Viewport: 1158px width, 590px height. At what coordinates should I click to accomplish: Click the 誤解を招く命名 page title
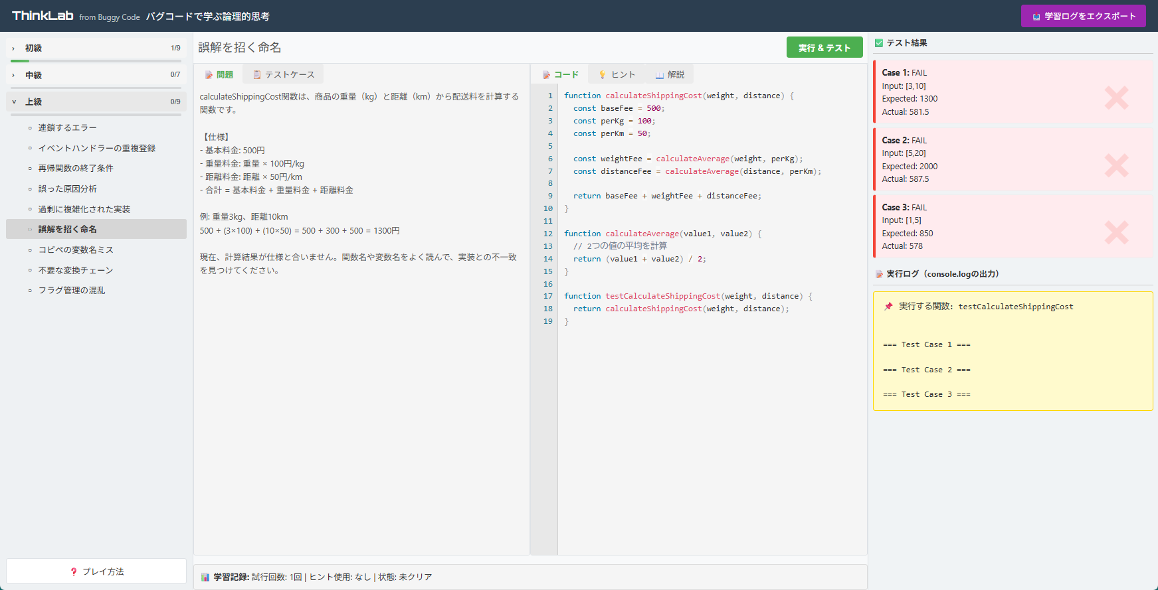point(240,47)
